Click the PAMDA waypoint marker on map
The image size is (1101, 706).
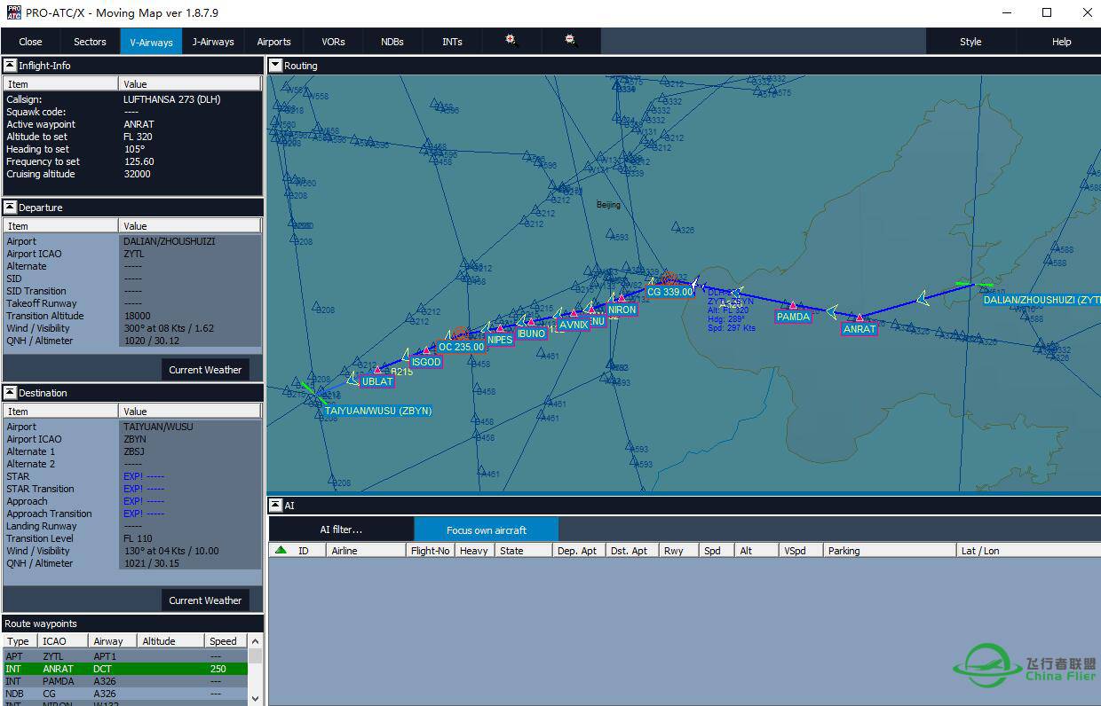793,305
